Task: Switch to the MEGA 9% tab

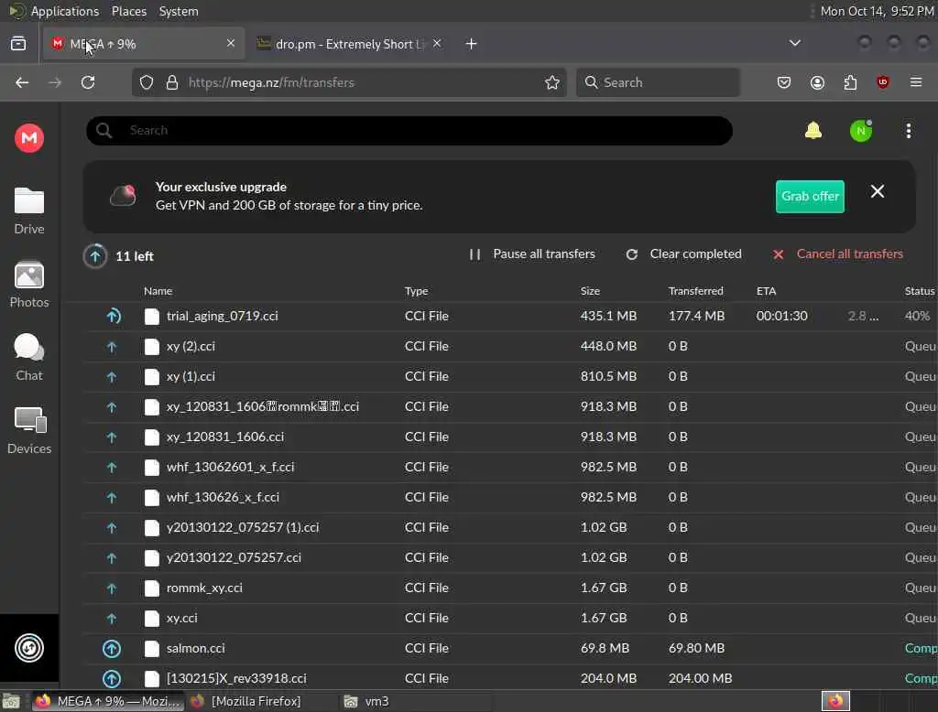Action: point(144,44)
